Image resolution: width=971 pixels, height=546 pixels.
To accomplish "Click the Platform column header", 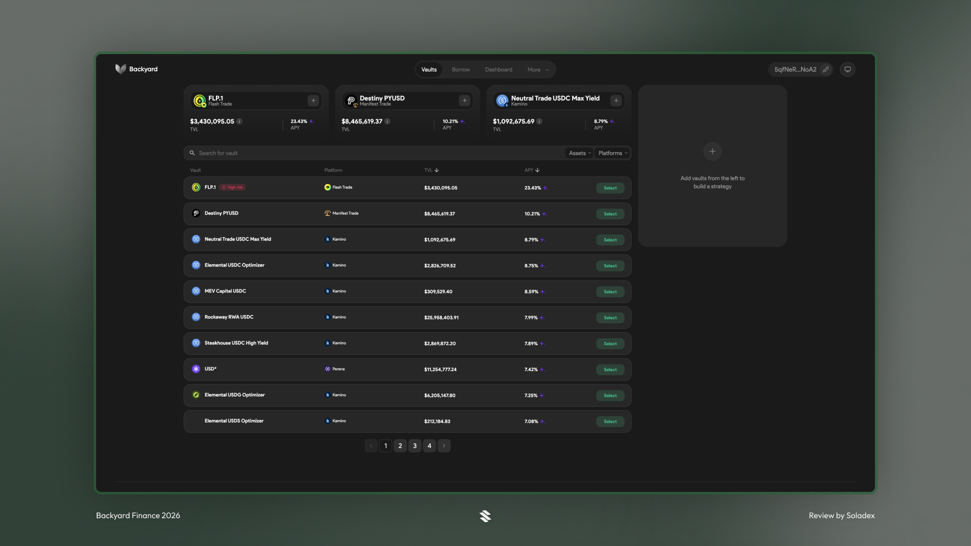I will (x=333, y=170).
